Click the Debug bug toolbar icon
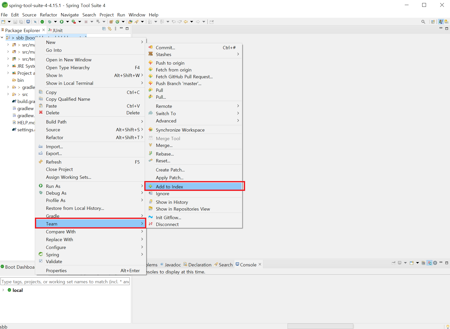Screen dimensions: 450x329 tap(50, 22)
